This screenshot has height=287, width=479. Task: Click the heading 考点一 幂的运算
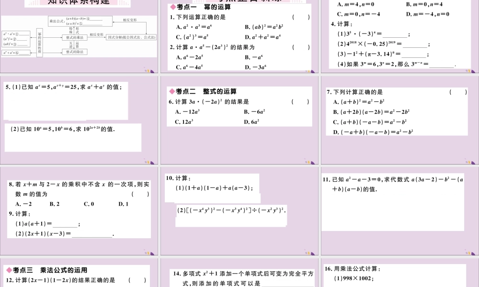200,7
